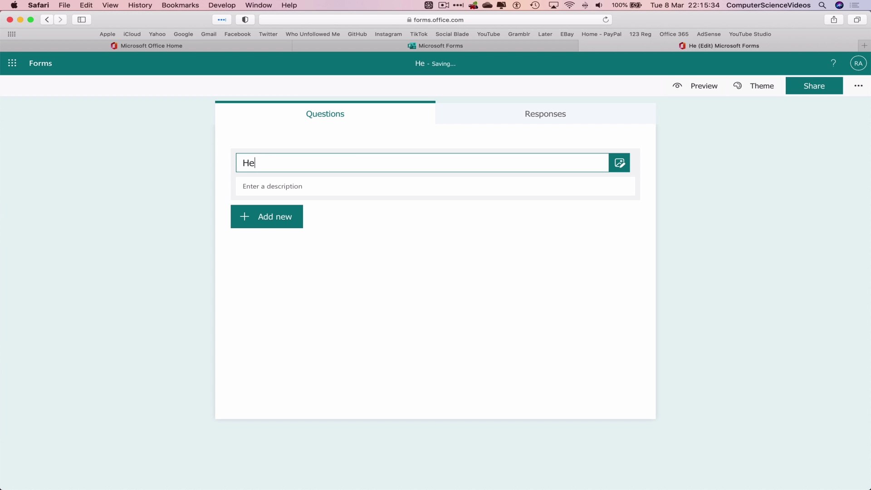Open the Theme palette option

tap(754, 86)
